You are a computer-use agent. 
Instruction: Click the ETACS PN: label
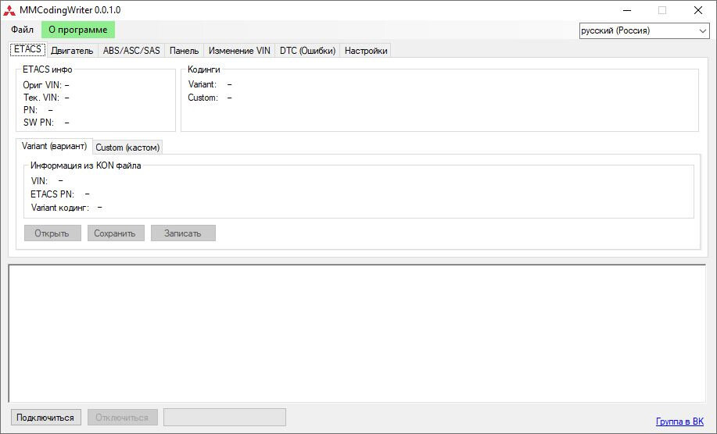(52, 194)
